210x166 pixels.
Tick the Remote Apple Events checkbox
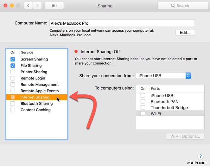[x=13, y=91]
